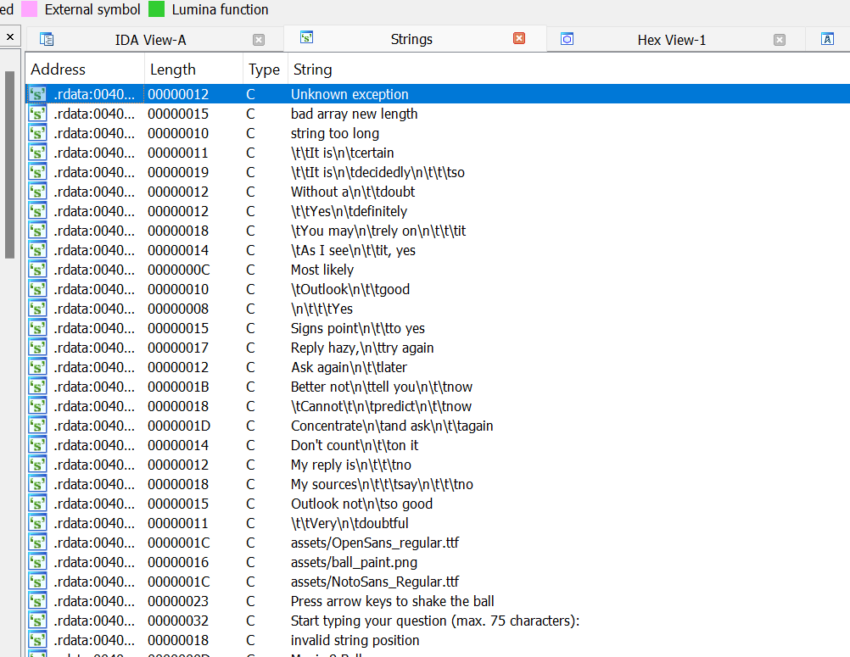Sort by the Length column header

point(172,70)
